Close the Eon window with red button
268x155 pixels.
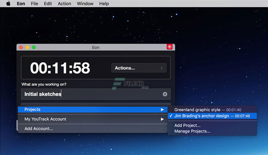[x=21, y=47]
